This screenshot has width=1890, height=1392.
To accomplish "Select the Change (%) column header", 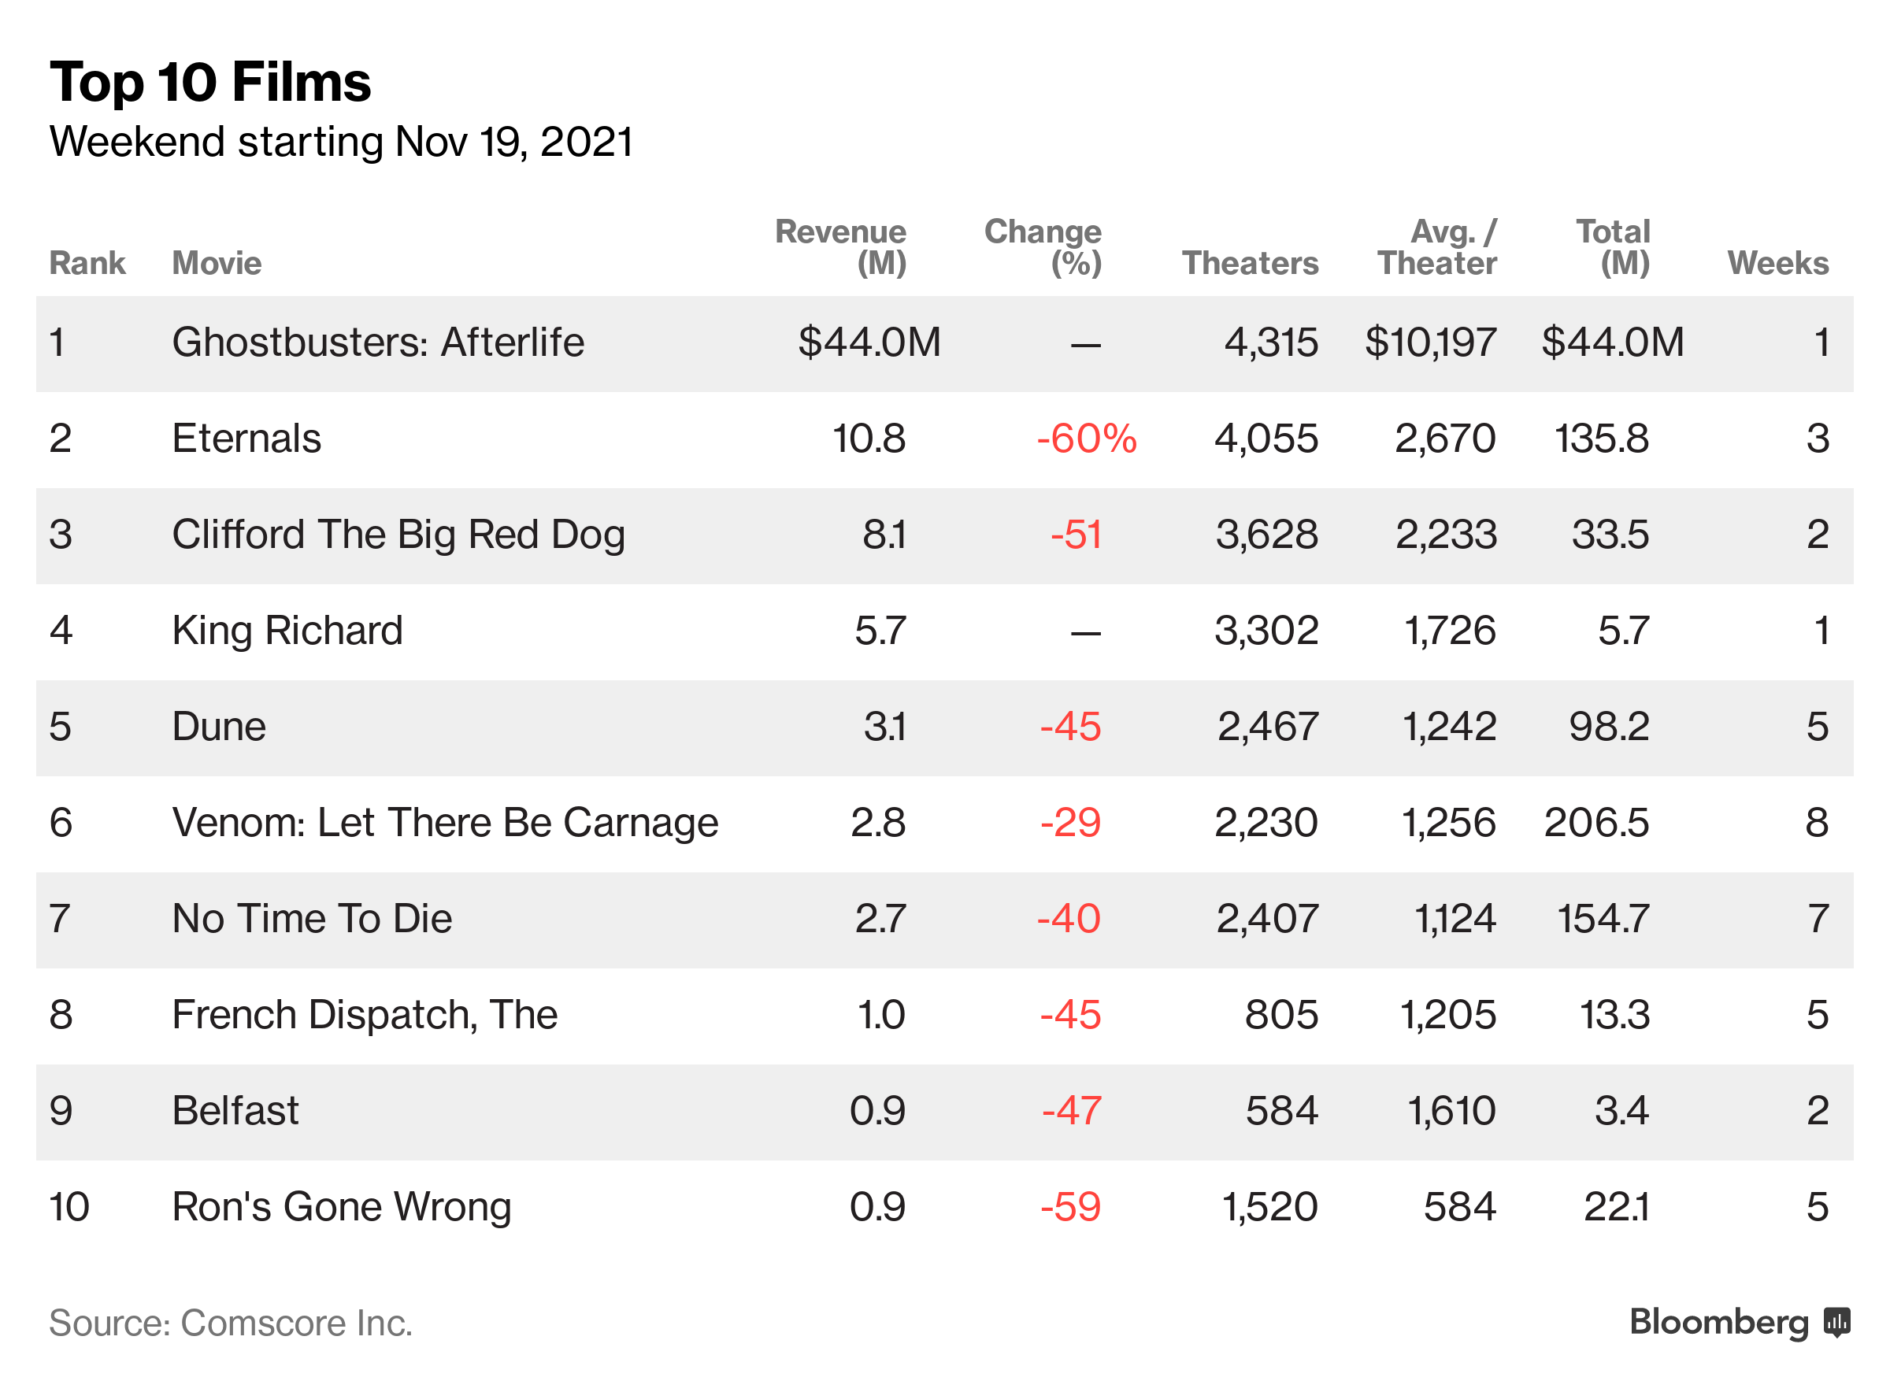I will click(x=1043, y=247).
